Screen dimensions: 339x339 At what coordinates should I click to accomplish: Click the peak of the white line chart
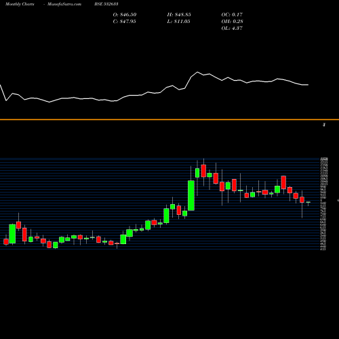(x=197, y=72)
